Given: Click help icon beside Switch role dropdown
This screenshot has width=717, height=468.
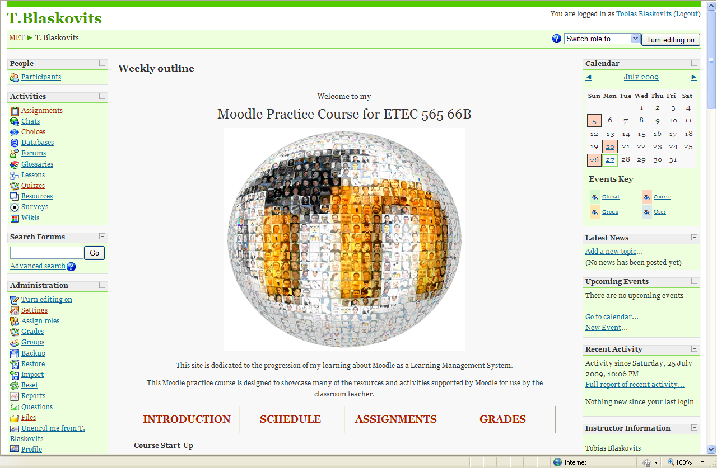Looking at the screenshot, I should point(556,39).
